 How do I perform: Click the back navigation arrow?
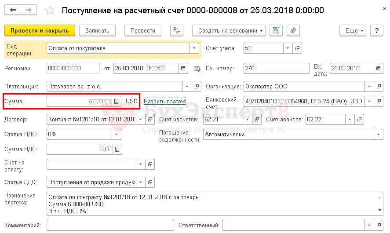point(13,10)
